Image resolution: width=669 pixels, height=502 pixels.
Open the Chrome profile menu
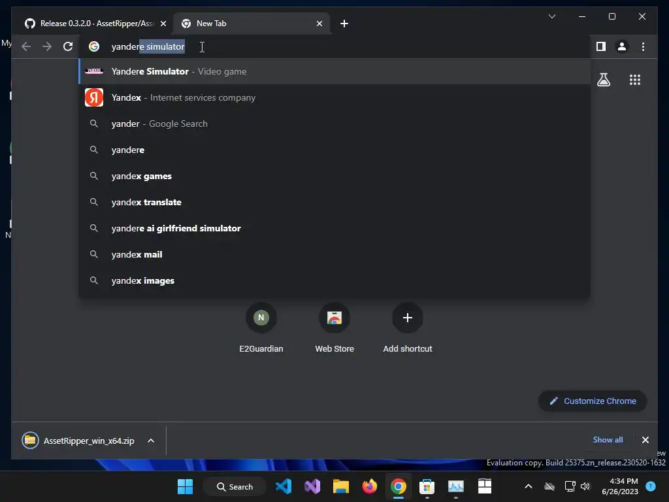[x=622, y=46]
